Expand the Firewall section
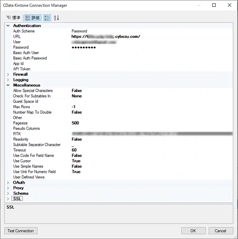Image resolution: width=238 pixels, height=239 pixels. (x=8, y=74)
